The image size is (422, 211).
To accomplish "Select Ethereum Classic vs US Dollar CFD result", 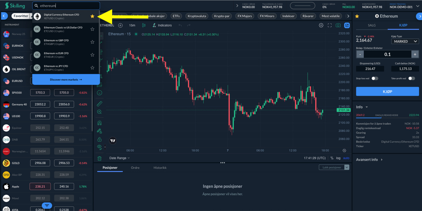I will 66,29.
